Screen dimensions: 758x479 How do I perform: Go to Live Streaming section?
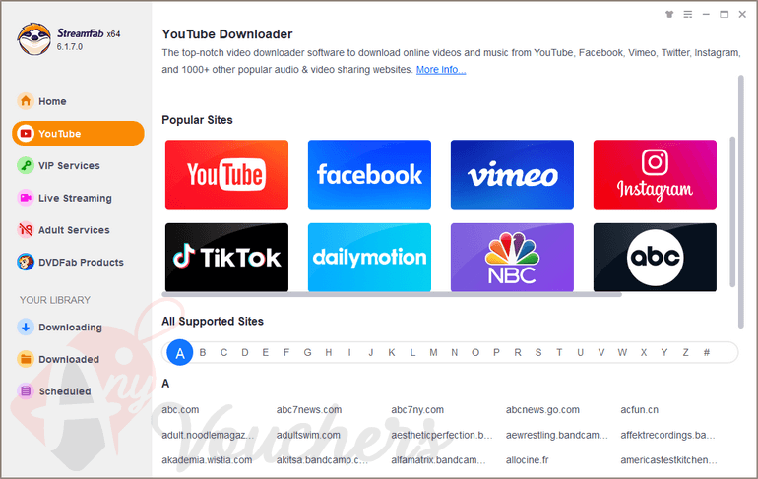click(x=75, y=198)
